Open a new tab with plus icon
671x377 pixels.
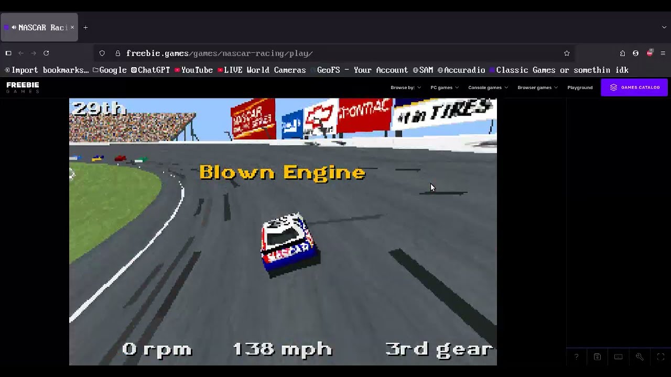tap(85, 28)
